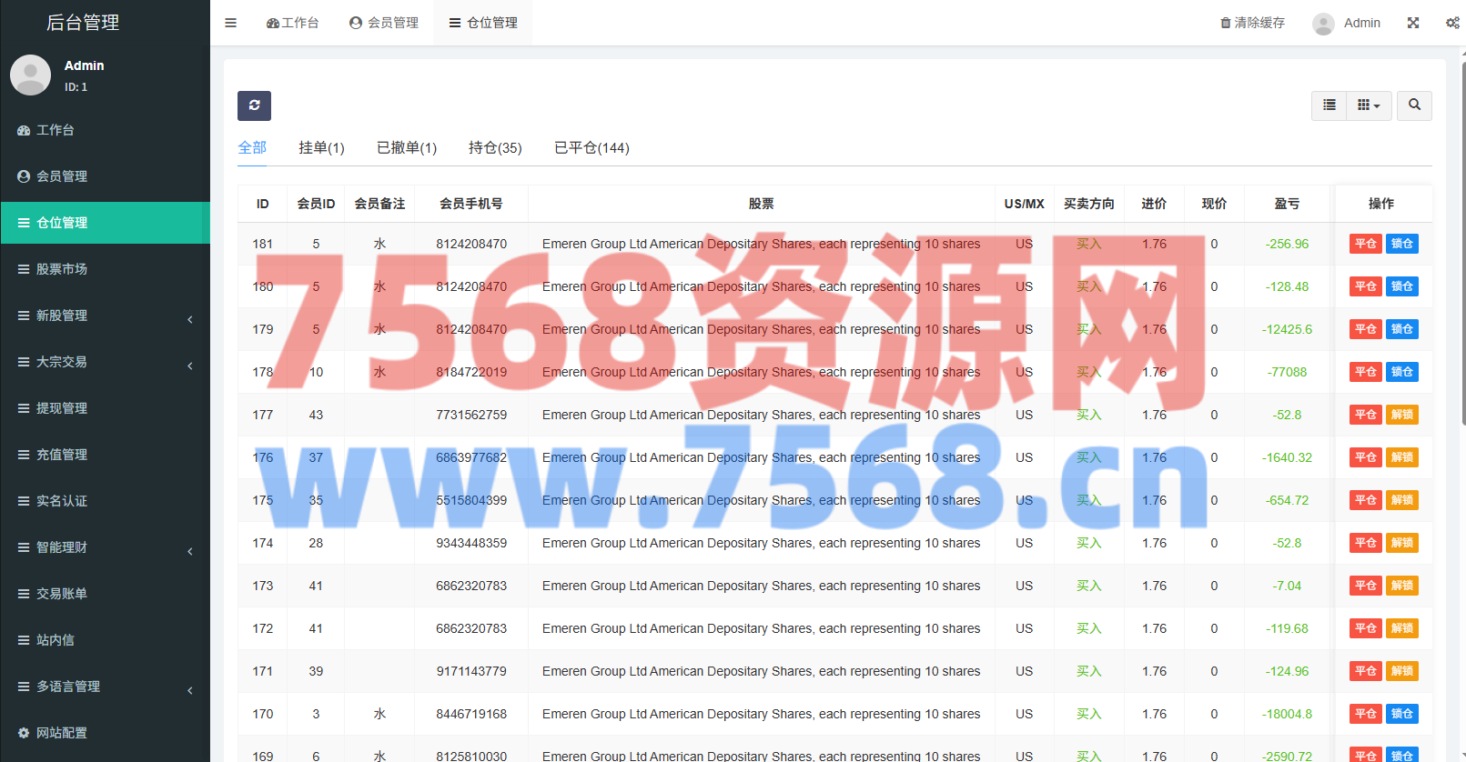Toggle the list view icon
The height and width of the screenshot is (762, 1466).
coord(1329,105)
